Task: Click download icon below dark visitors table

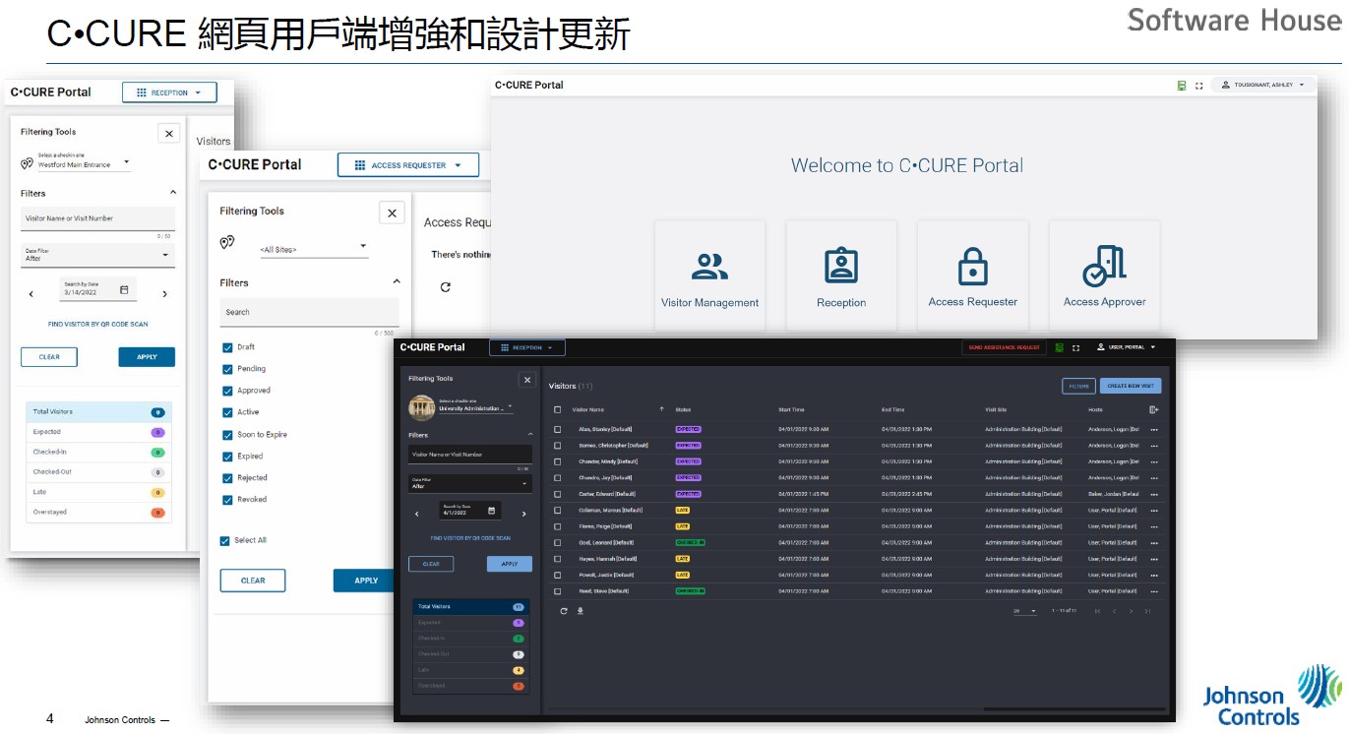Action: (581, 611)
